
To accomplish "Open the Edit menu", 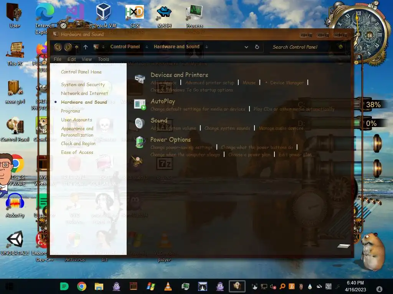I will pyautogui.click(x=71, y=59).
